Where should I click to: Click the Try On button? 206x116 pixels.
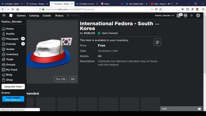point(61,79)
